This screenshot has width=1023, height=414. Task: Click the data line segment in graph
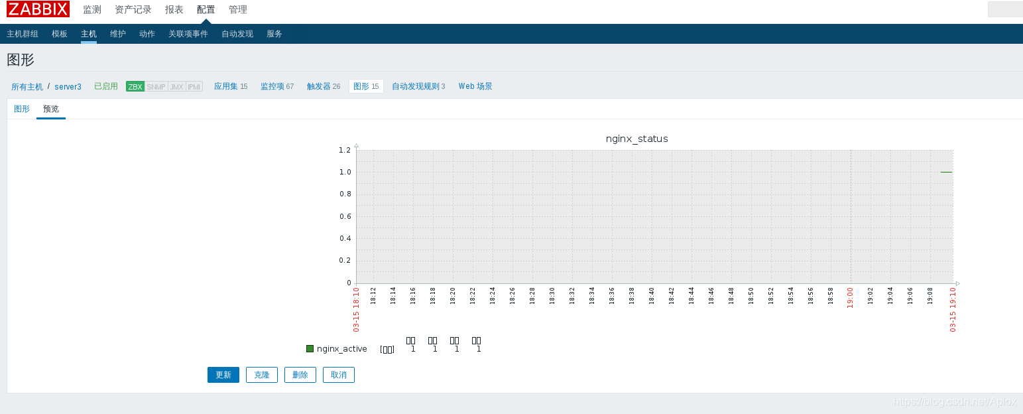(x=946, y=172)
